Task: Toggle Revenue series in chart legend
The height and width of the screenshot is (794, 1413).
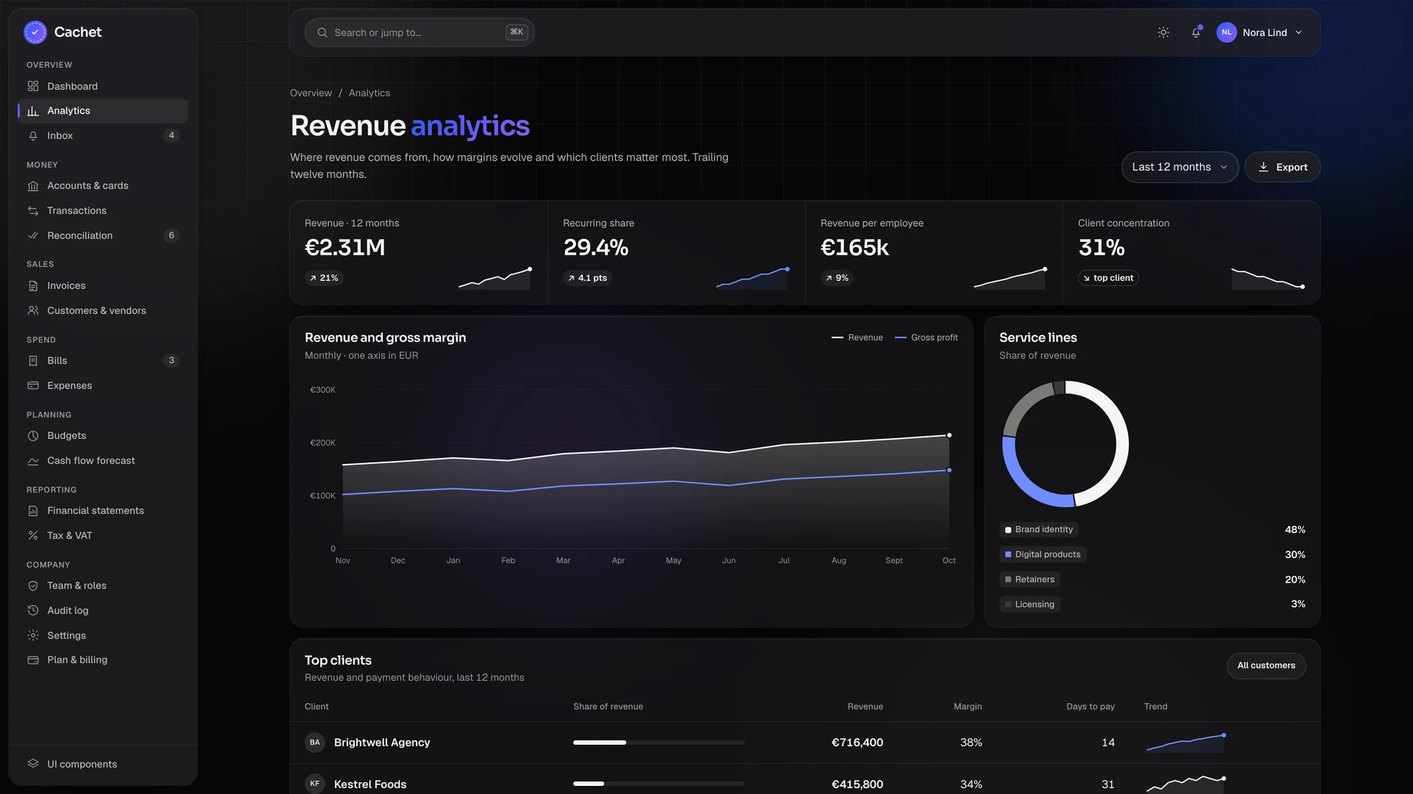Action: 857,337
